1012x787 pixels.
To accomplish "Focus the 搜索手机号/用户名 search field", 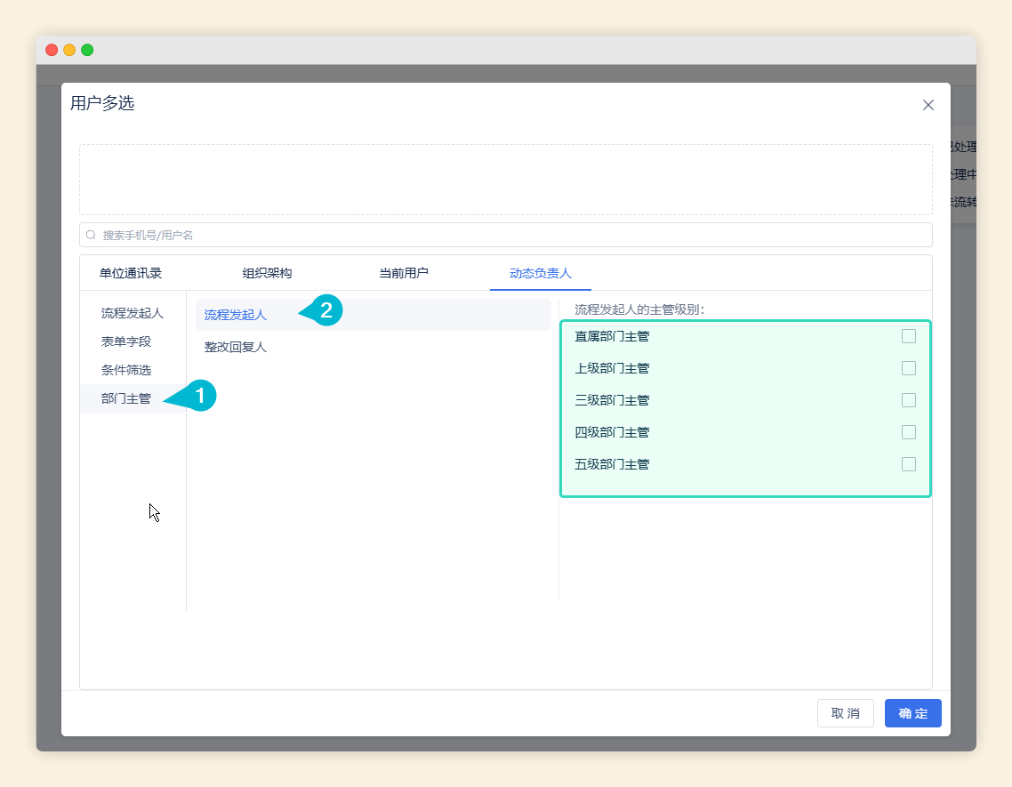I will pyautogui.click(x=516, y=236).
